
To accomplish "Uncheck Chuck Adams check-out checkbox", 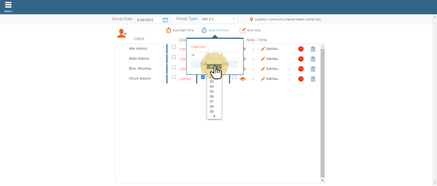I will (203, 78).
